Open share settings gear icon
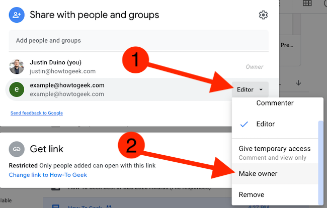Image resolution: width=327 pixels, height=208 pixels. (x=263, y=15)
